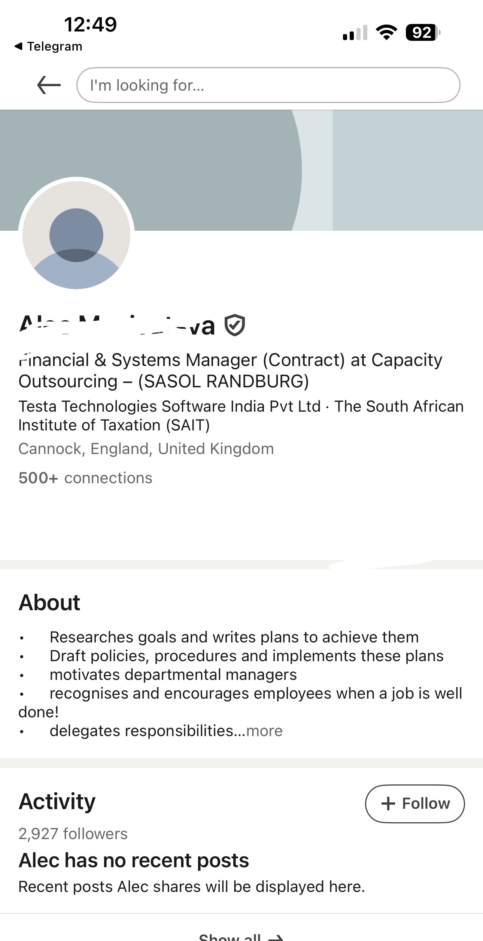This screenshot has width=483, height=941.
Task: Click the verified shield badge
Action: 235,325
